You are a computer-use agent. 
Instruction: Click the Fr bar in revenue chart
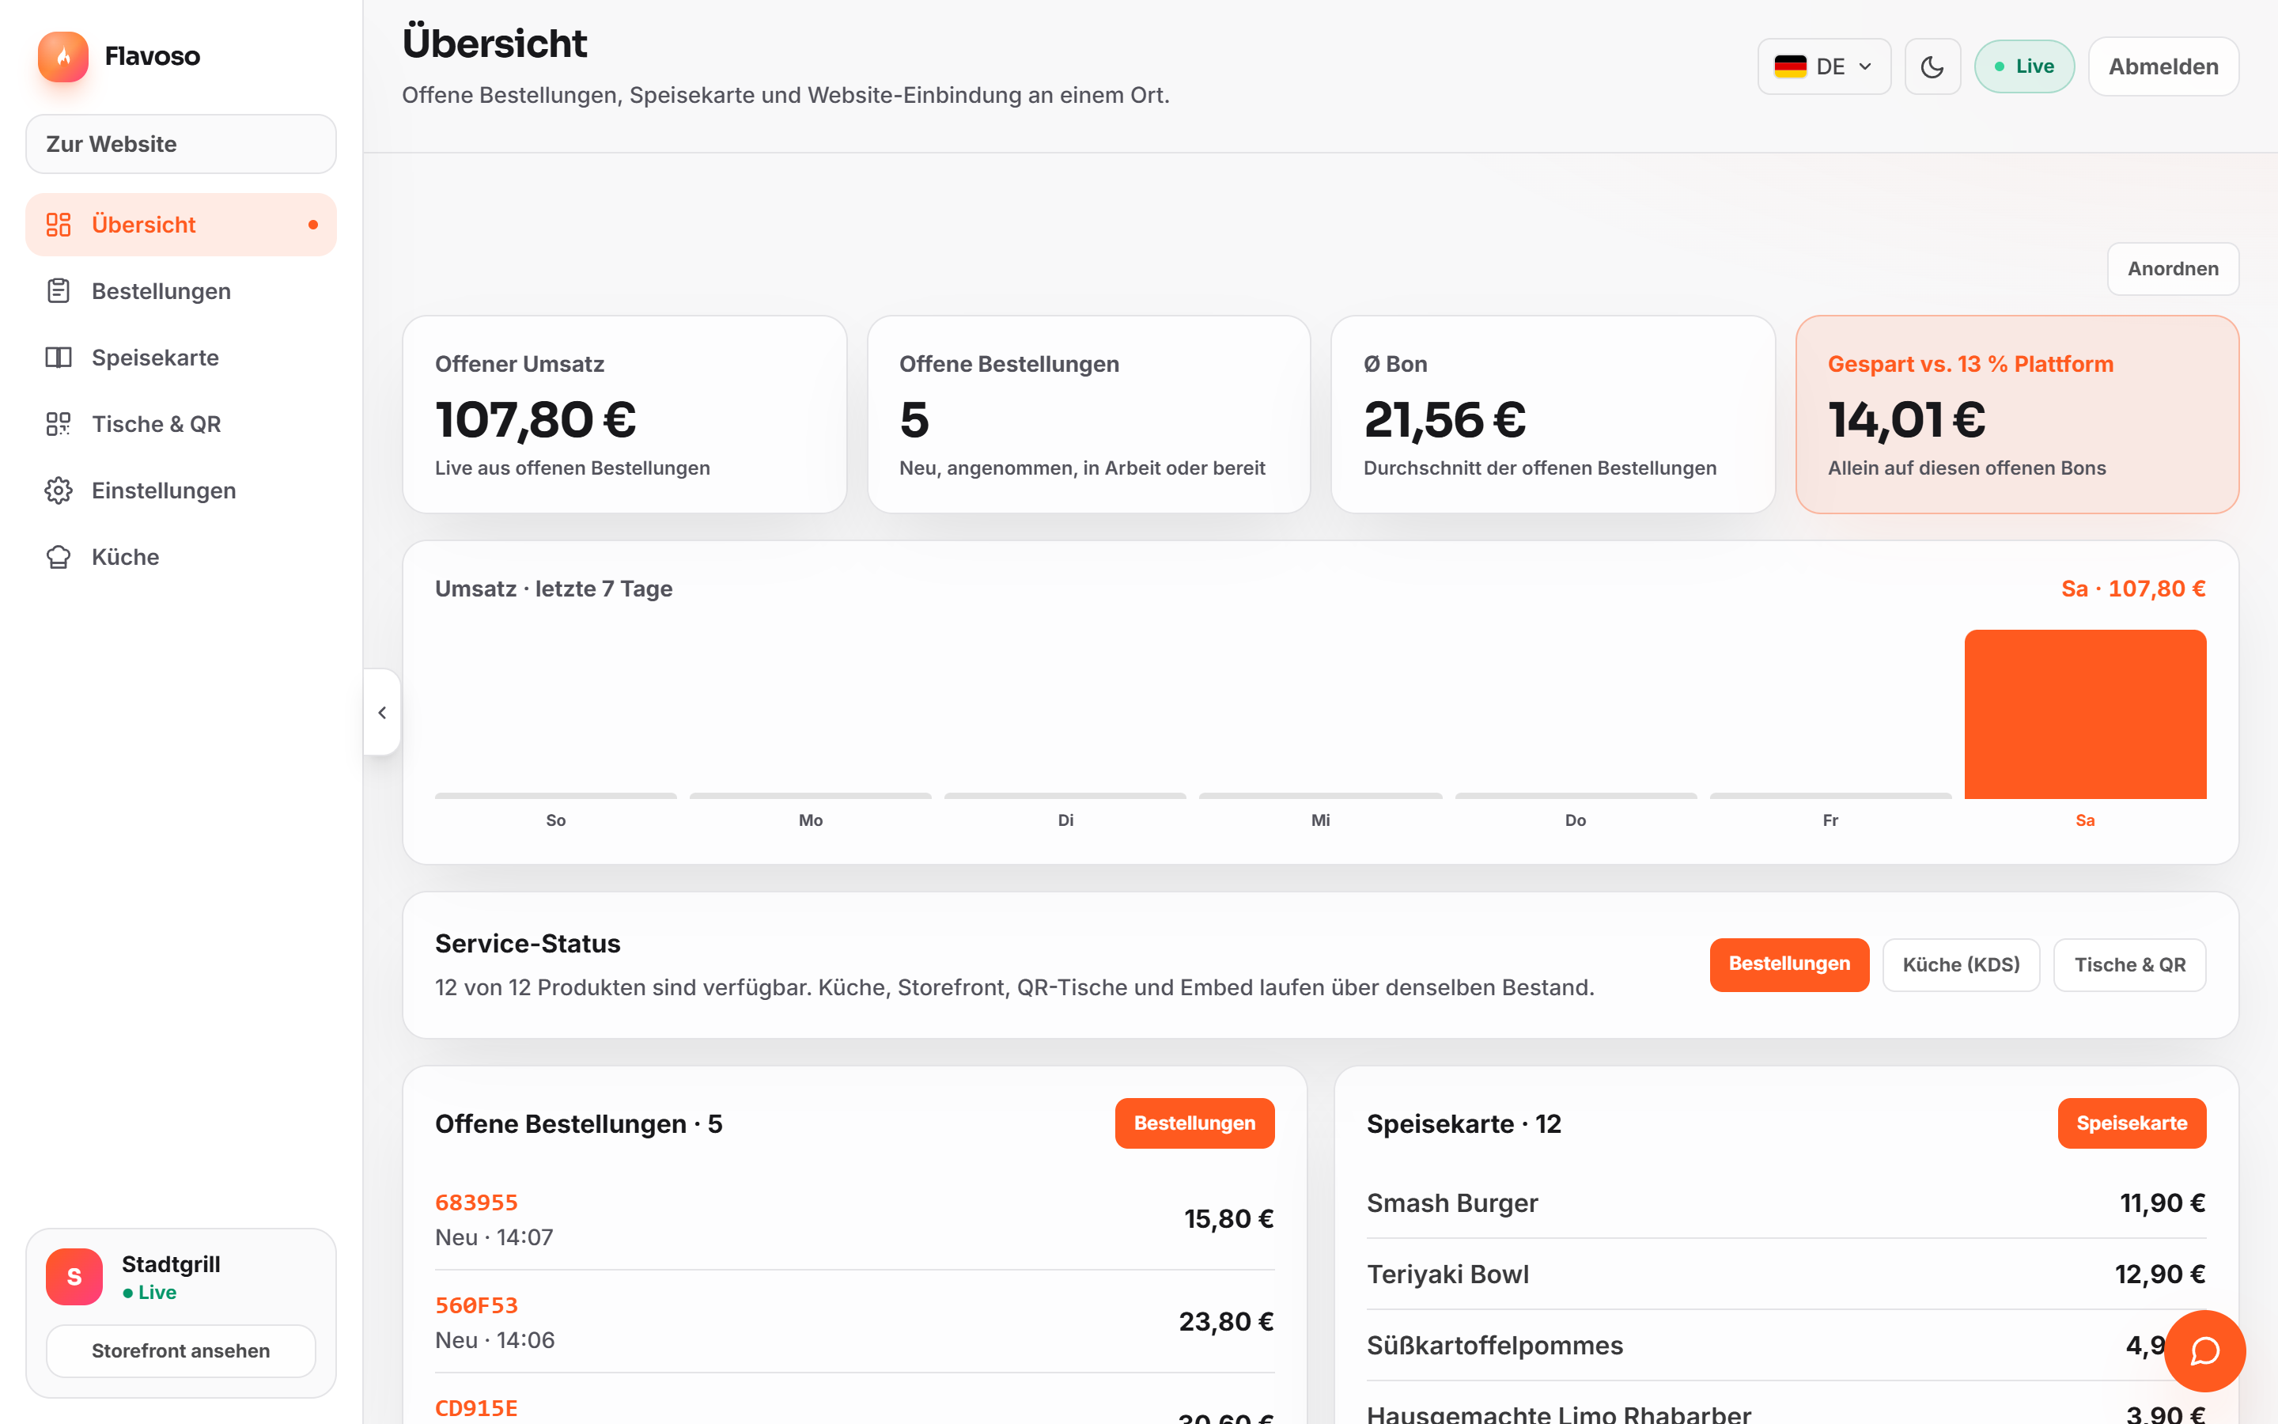point(1831,796)
